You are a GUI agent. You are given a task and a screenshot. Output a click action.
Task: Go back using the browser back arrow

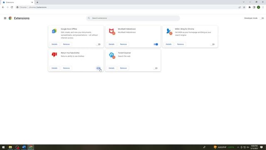tap(3, 7)
